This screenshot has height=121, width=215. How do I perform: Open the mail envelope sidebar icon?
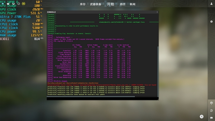tap(212, 118)
